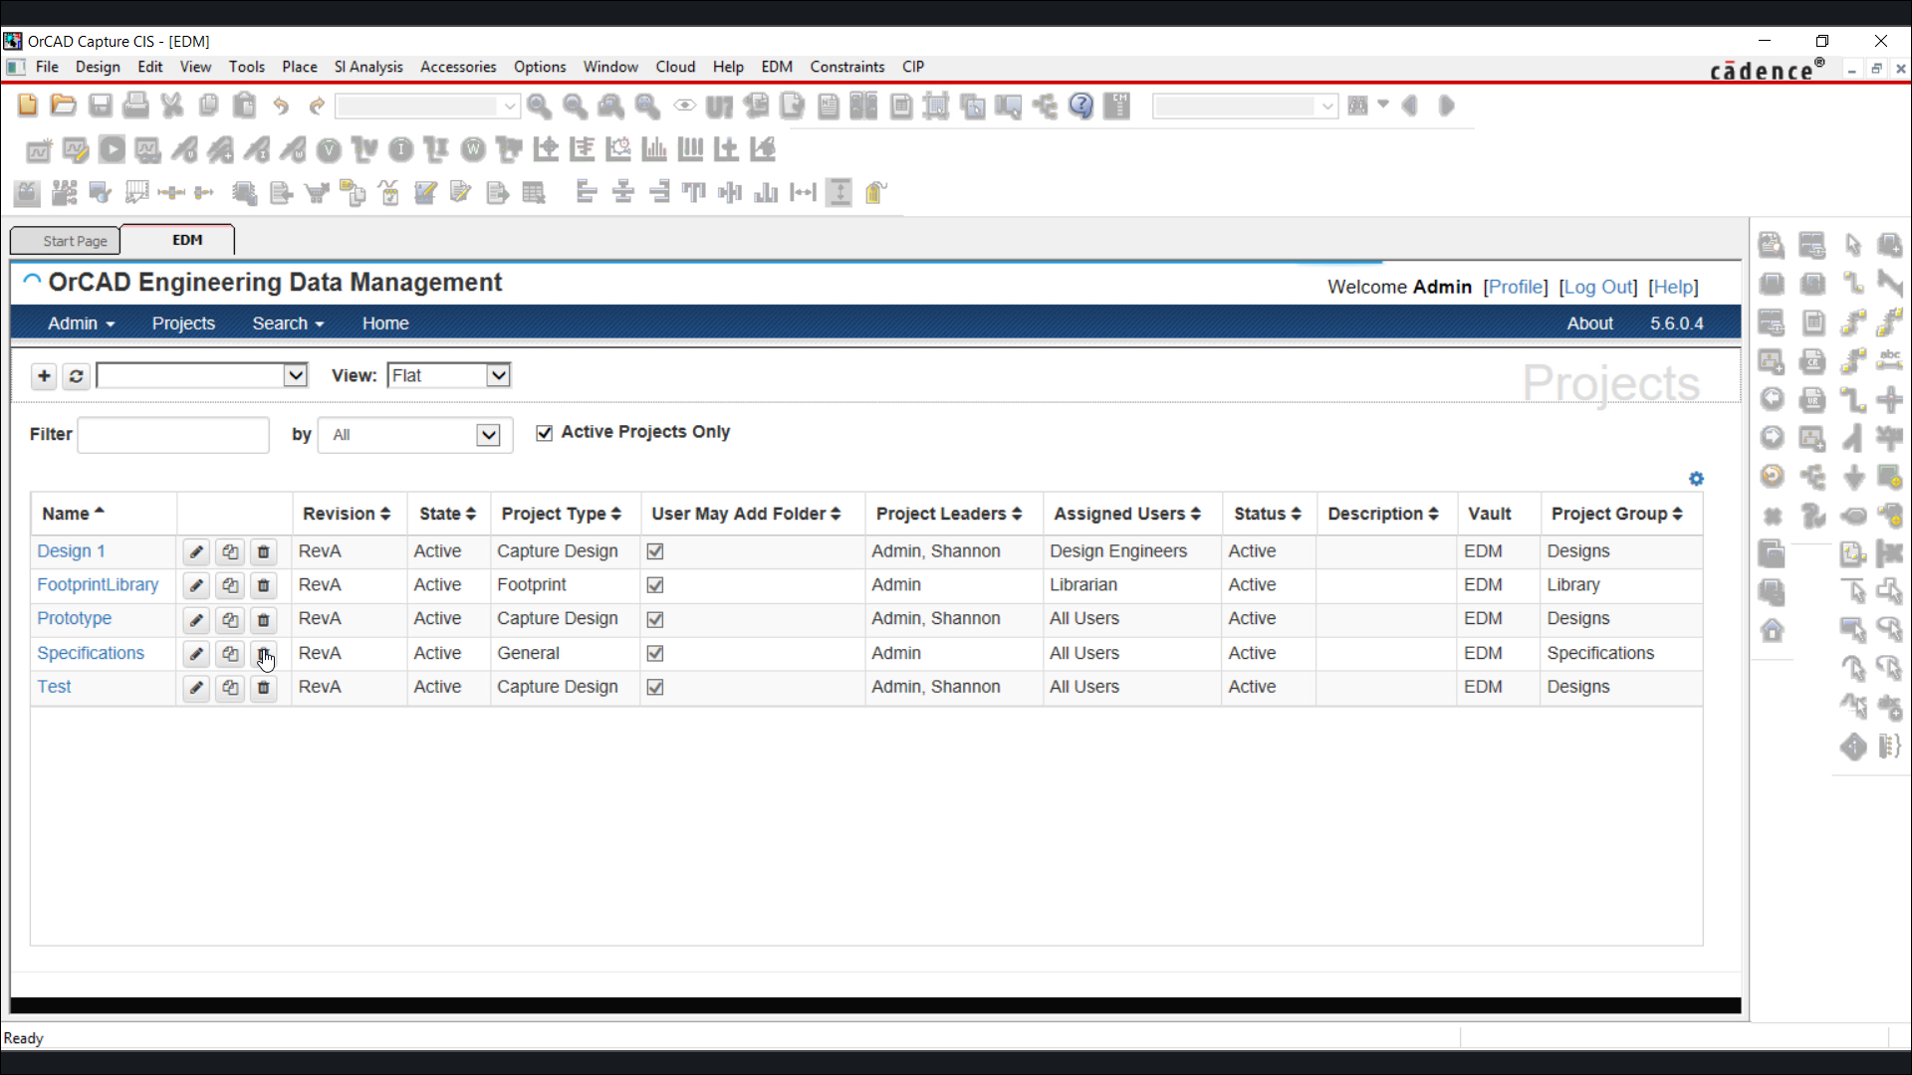Edit the Specifications project with pencil icon
The height and width of the screenshot is (1075, 1912).
pos(196,654)
